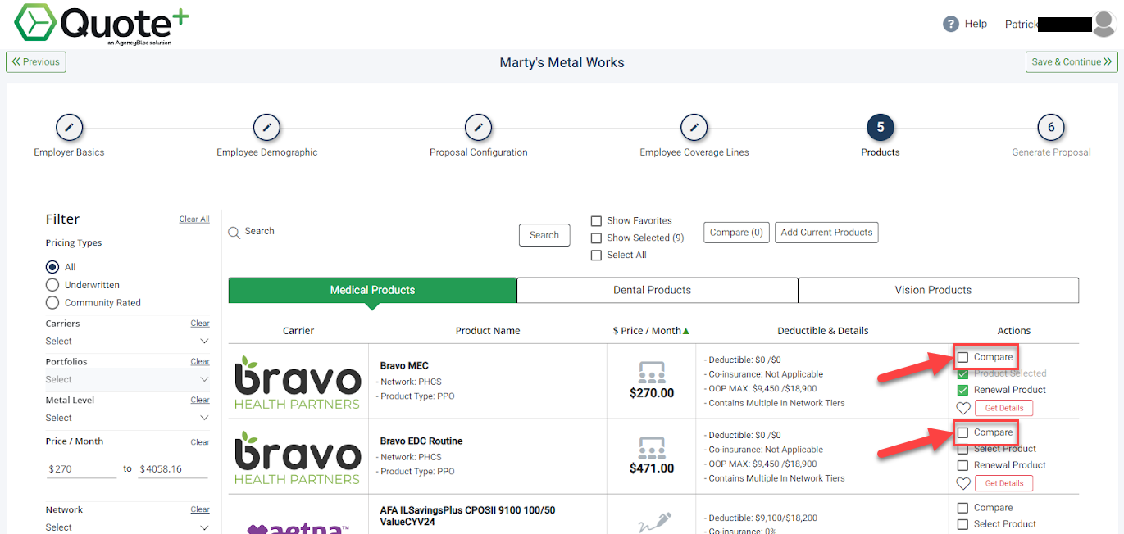Uncheck Renewal Product for Bravo MEC
Image resolution: width=1124 pixels, height=534 pixels.
click(x=963, y=390)
